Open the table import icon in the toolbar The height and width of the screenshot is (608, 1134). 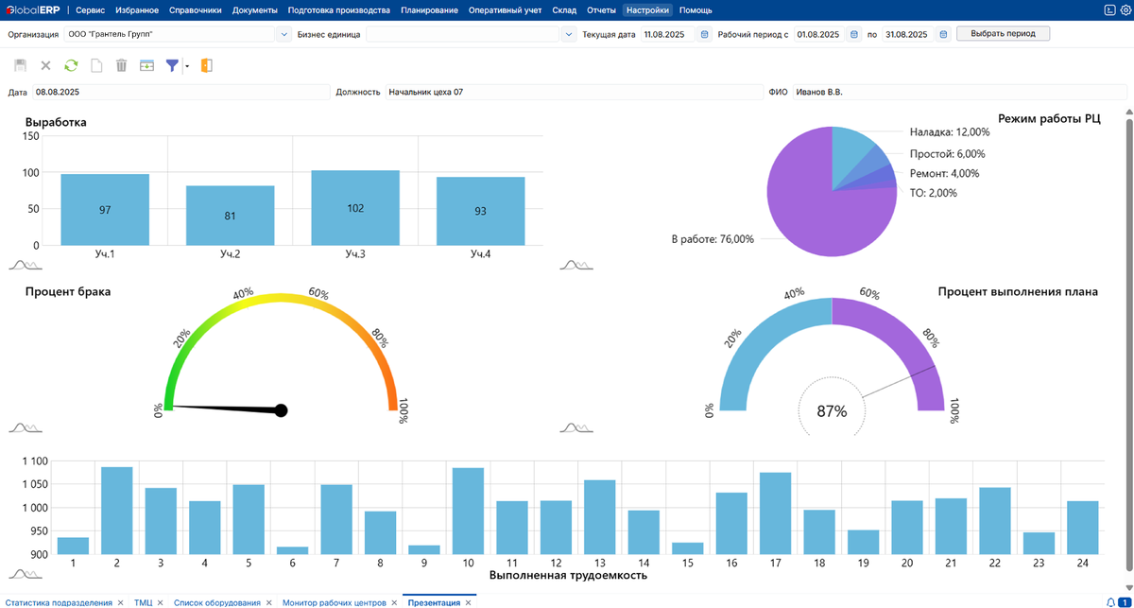(146, 65)
